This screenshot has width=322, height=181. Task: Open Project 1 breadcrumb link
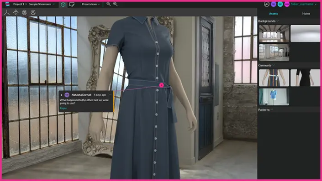[18, 4]
